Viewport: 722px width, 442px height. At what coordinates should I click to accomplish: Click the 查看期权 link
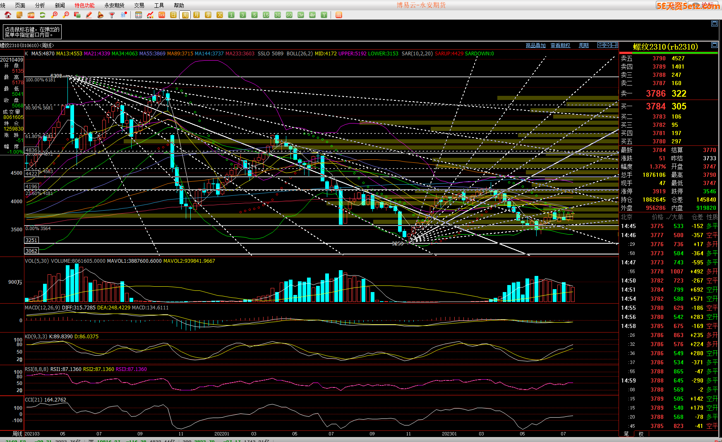click(560, 45)
